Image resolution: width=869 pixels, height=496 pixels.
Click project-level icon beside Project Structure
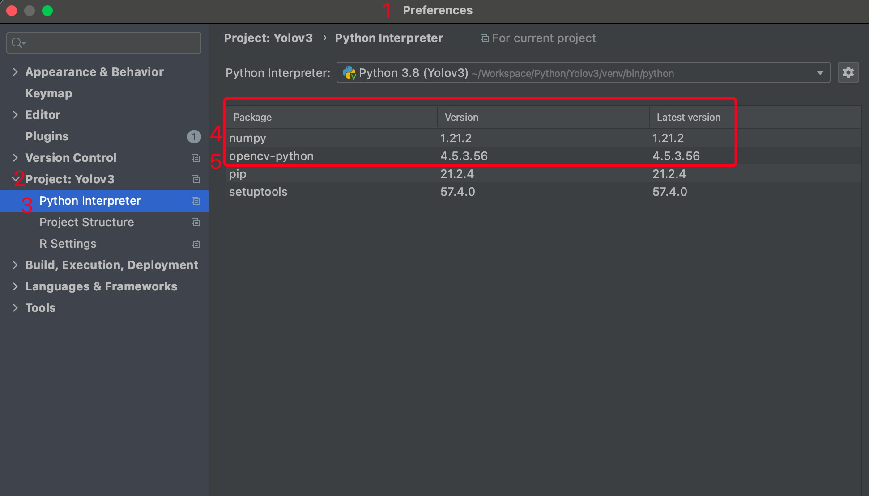pyautogui.click(x=196, y=222)
